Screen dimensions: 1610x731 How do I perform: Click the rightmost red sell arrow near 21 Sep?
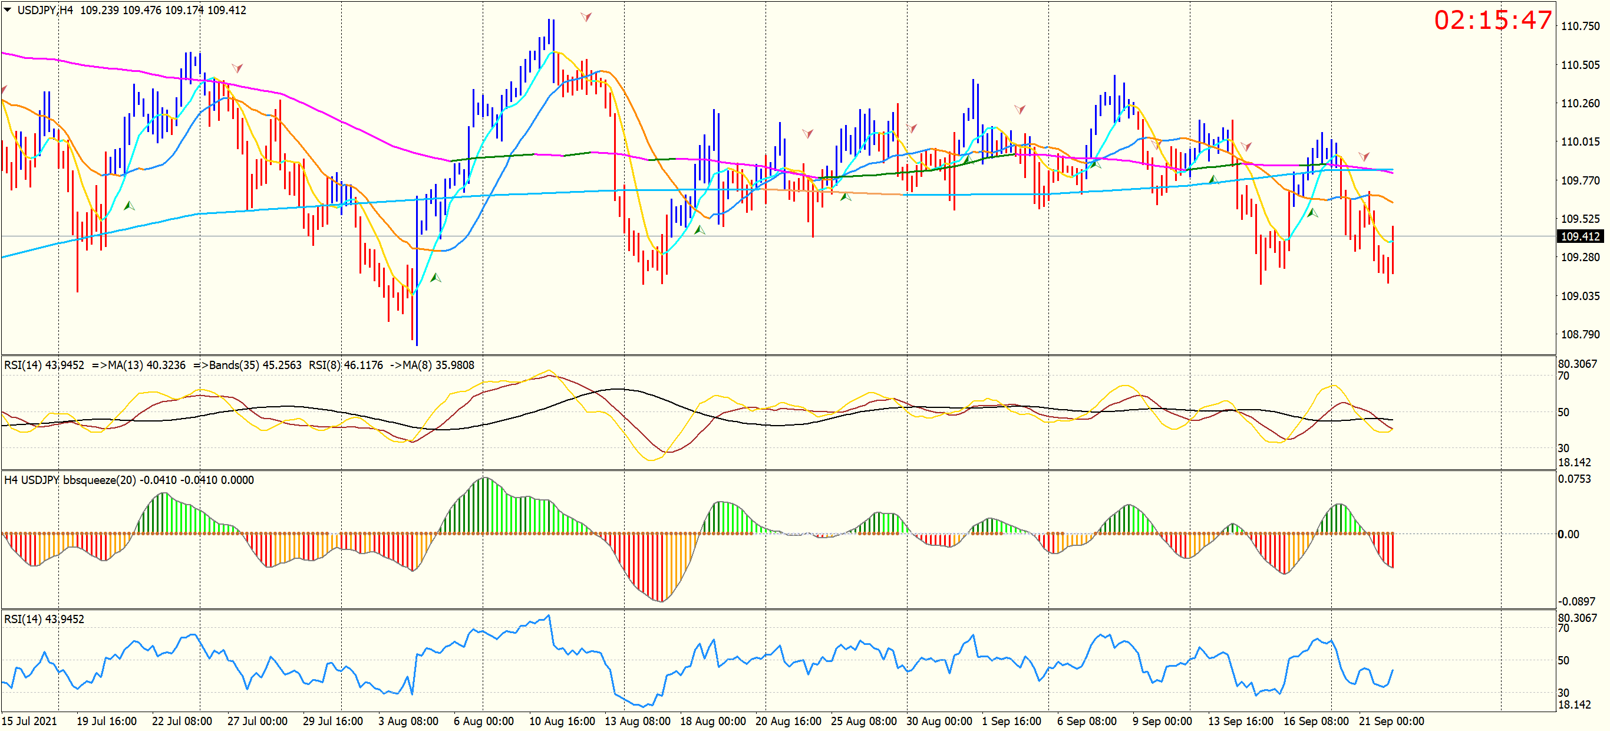1364,156
